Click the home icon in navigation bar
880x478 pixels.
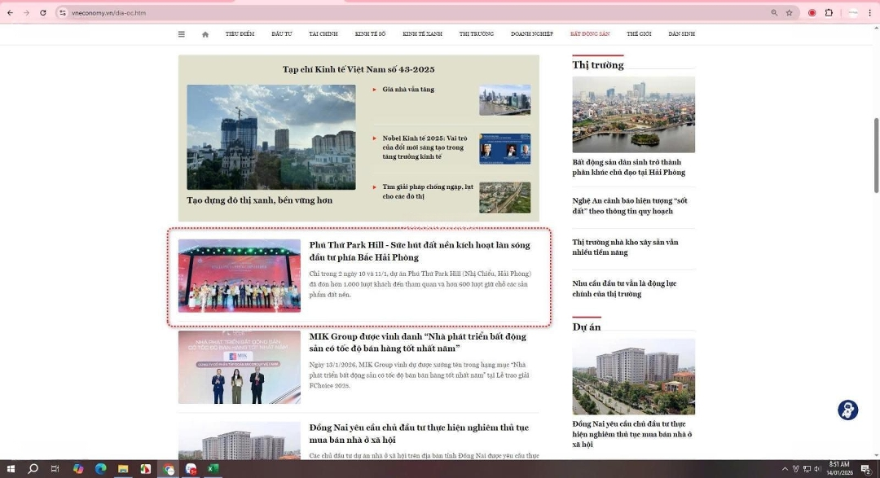(205, 34)
